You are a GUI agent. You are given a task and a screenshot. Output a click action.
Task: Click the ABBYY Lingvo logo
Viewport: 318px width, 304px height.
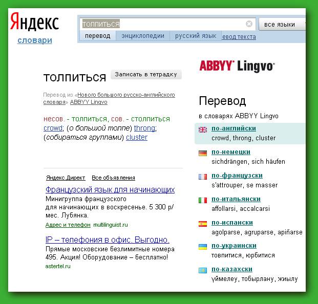coord(237,66)
